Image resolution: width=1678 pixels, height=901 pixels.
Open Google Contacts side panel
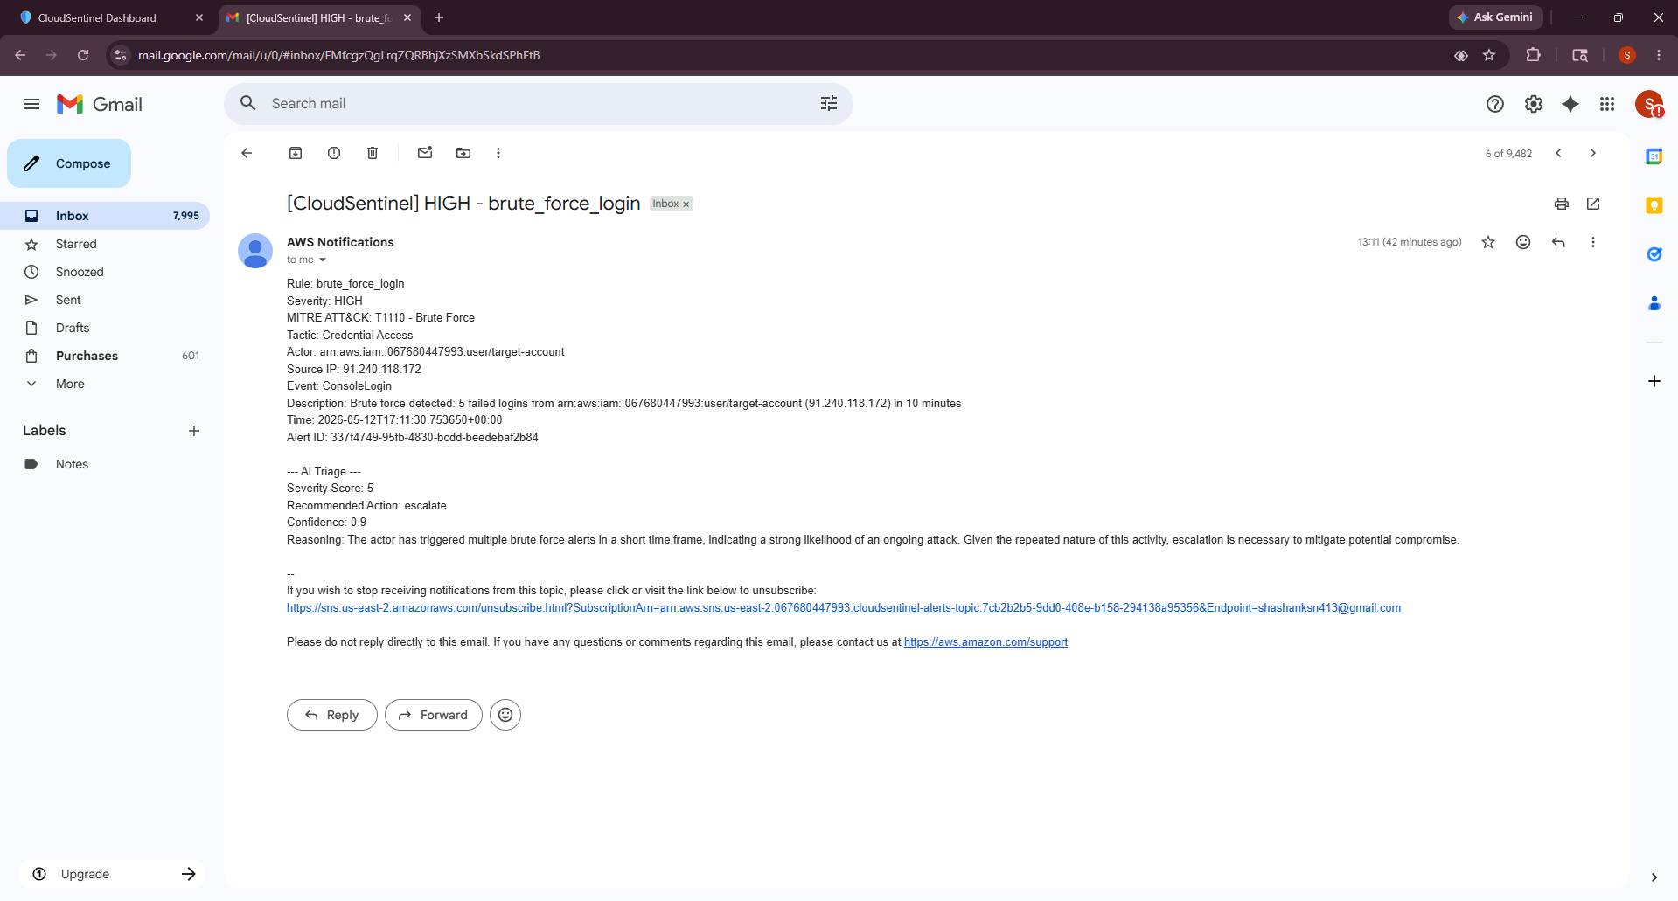click(x=1654, y=303)
